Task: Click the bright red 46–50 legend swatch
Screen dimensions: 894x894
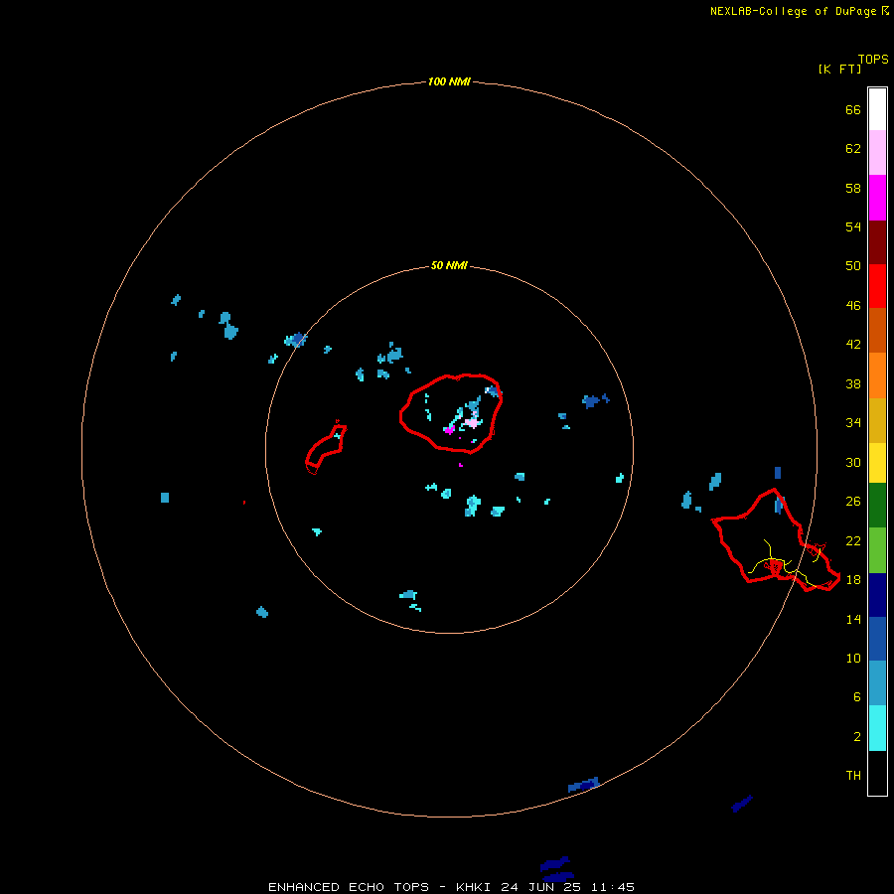Action: coord(877,286)
